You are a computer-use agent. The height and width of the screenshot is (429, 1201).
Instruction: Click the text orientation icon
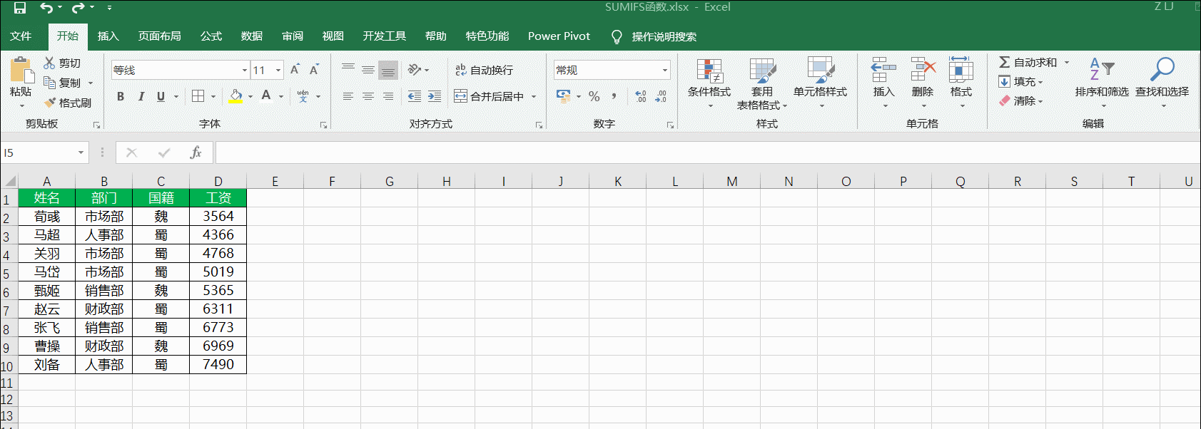tap(415, 70)
